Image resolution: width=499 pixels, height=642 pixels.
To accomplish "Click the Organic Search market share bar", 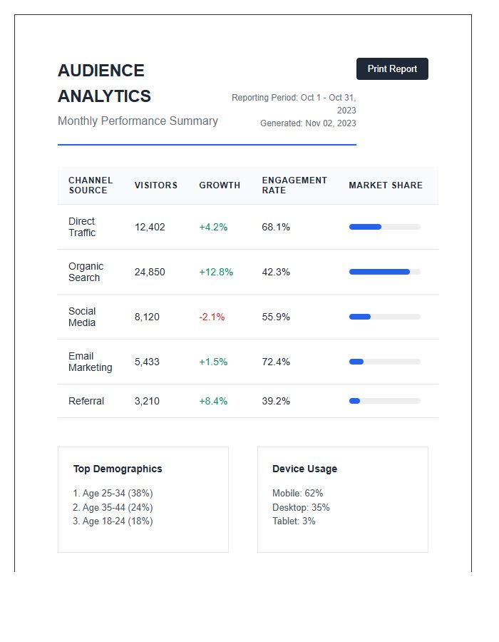I will click(384, 272).
